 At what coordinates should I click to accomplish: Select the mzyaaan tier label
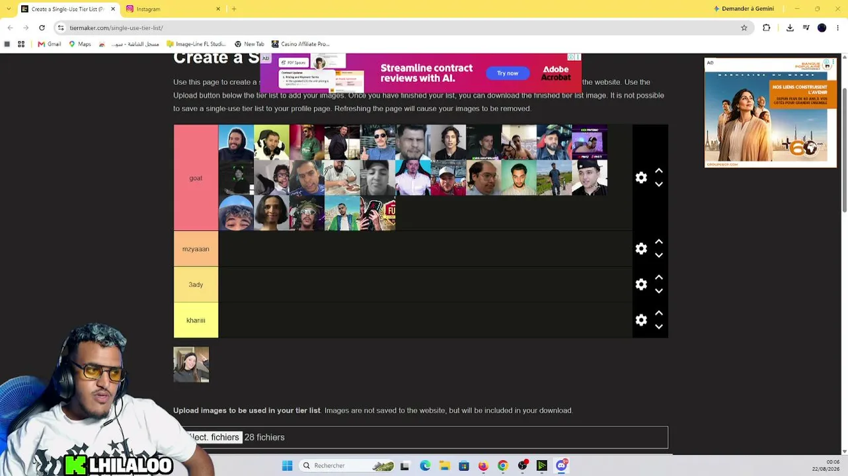tap(196, 249)
